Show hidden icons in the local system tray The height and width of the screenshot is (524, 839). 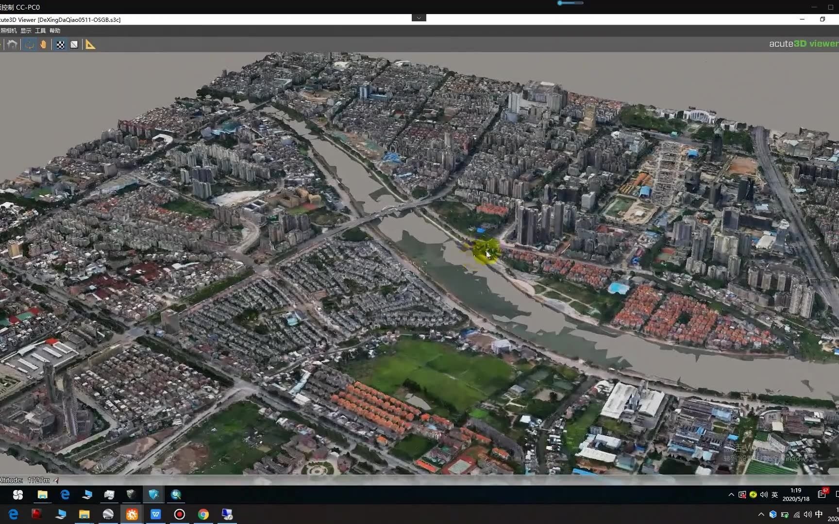click(x=761, y=515)
